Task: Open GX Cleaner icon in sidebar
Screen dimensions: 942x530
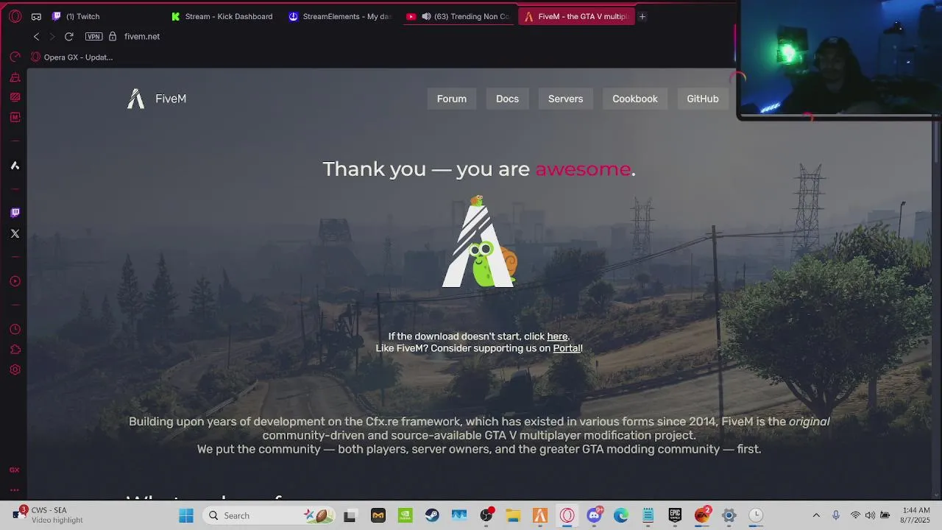Action: coord(15,77)
